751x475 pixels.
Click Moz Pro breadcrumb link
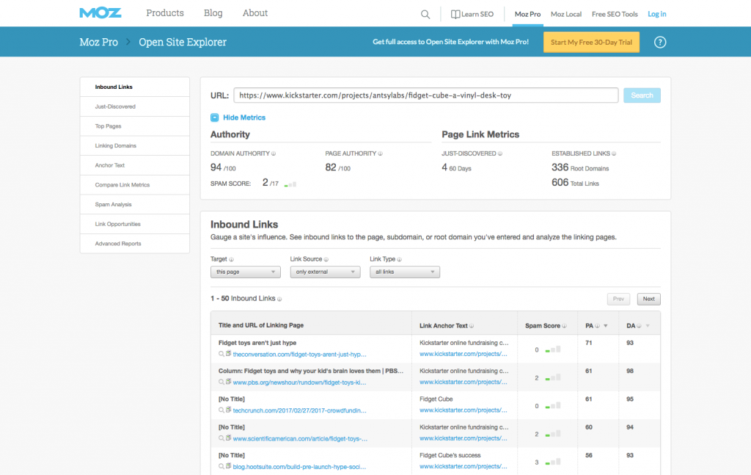pos(99,42)
